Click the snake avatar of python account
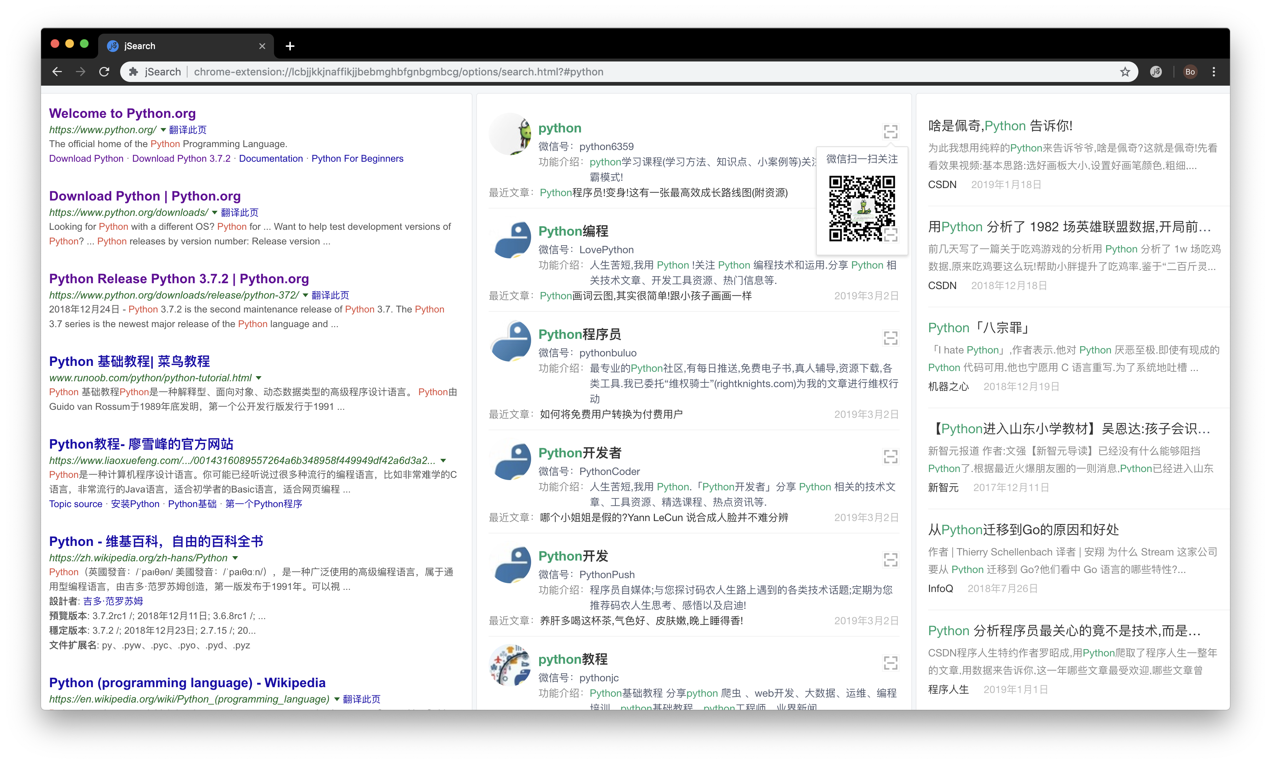 click(511, 134)
